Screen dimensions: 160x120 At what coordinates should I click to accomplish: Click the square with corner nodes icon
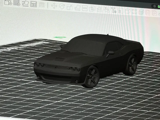point(134,12)
